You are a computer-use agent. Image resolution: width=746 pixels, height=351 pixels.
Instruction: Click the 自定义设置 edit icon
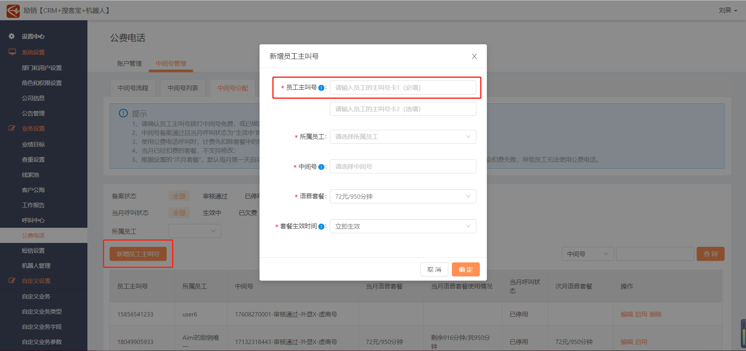[12, 281]
